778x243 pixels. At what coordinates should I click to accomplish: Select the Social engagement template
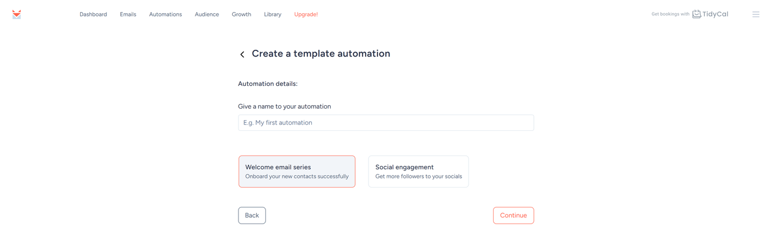419,172
